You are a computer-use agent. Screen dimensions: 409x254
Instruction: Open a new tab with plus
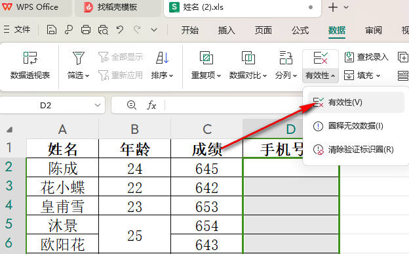(333, 7)
